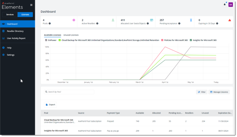Viewport: 237px width, 137px height.
Task: Click the search magnifier icon
Action: 46,92
